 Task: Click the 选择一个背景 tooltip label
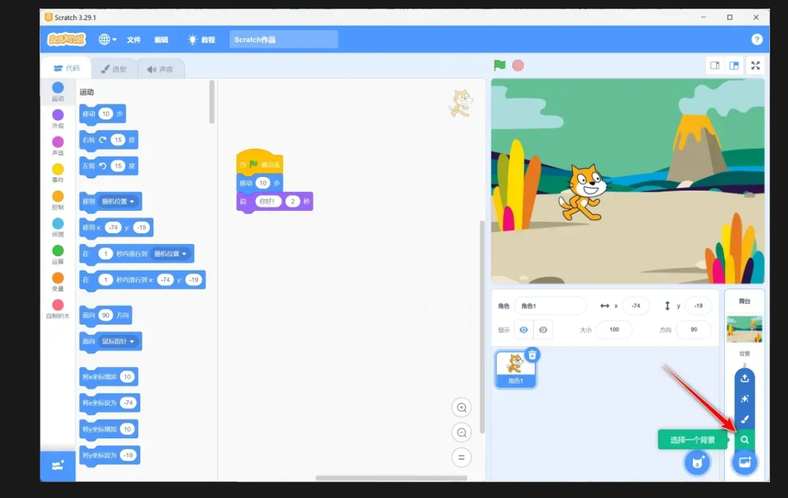692,440
